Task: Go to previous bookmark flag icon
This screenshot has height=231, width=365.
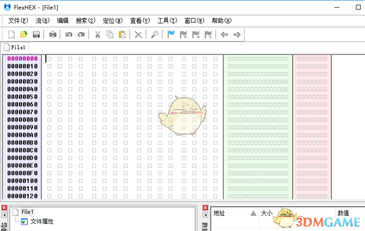Action: [196, 34]
